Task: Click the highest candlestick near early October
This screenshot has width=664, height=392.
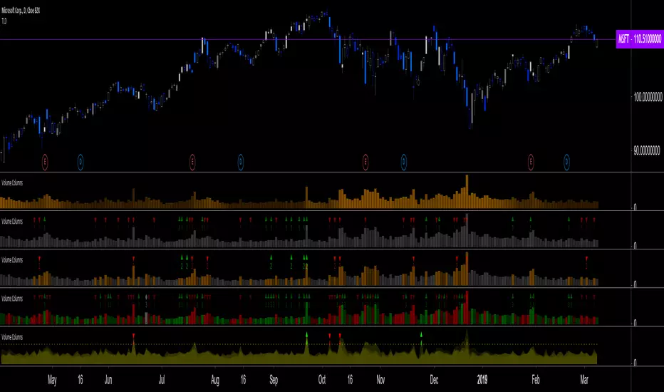Action: coord(326,14)
